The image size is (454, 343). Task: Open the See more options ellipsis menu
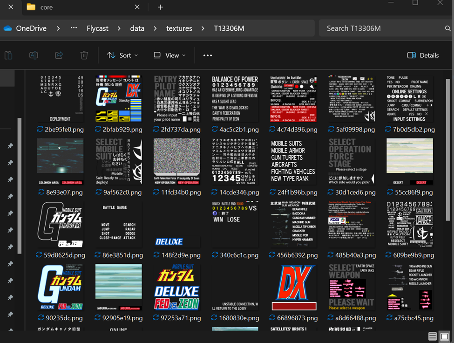[208, 55]
